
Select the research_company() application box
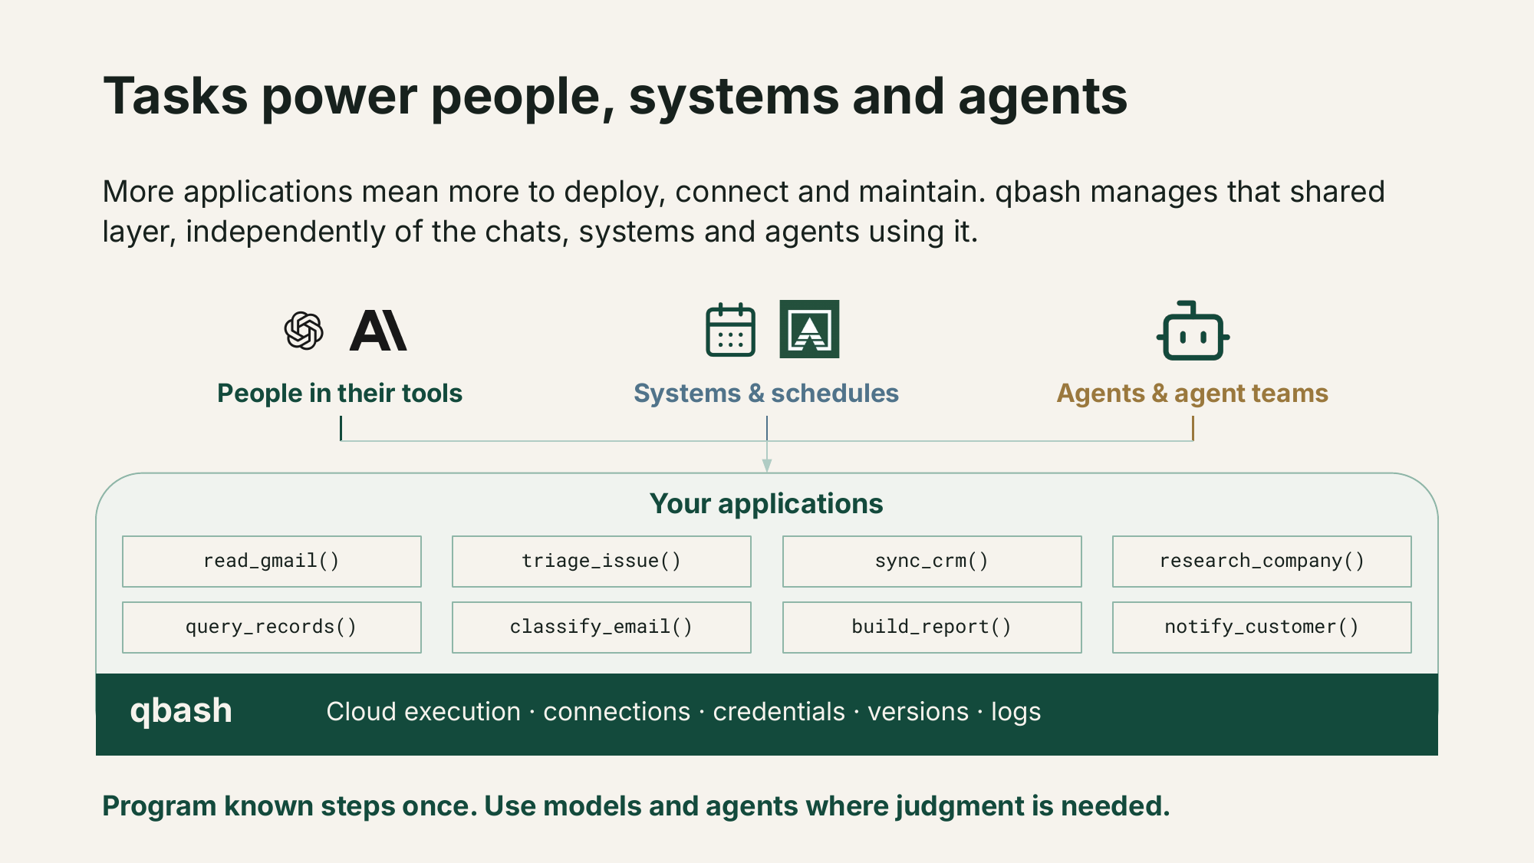tap(1262, 562)
